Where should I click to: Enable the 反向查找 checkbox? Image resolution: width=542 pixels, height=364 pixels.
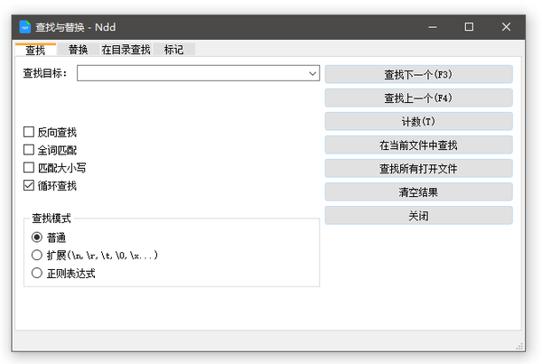[29, 132]
